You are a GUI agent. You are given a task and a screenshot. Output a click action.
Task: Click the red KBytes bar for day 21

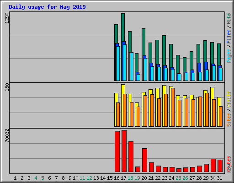(151, 167)
